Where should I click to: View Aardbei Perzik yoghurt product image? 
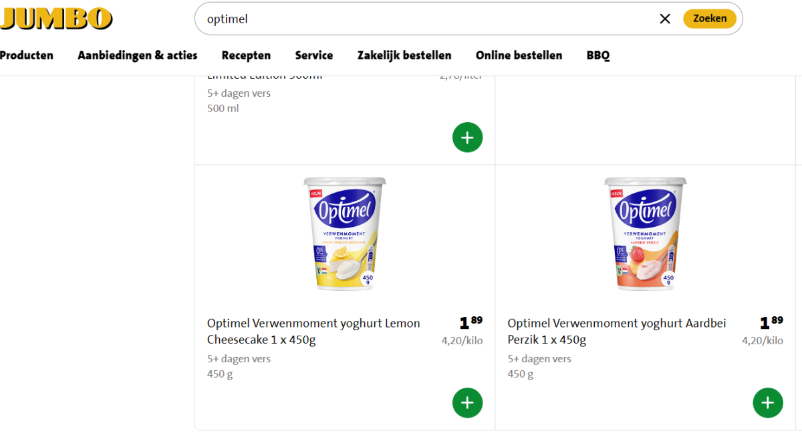click(646, 234)
